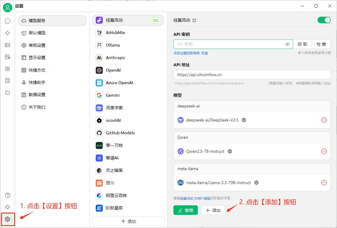Open the chat assistant sidebar icon

click(x=7, y=21)
